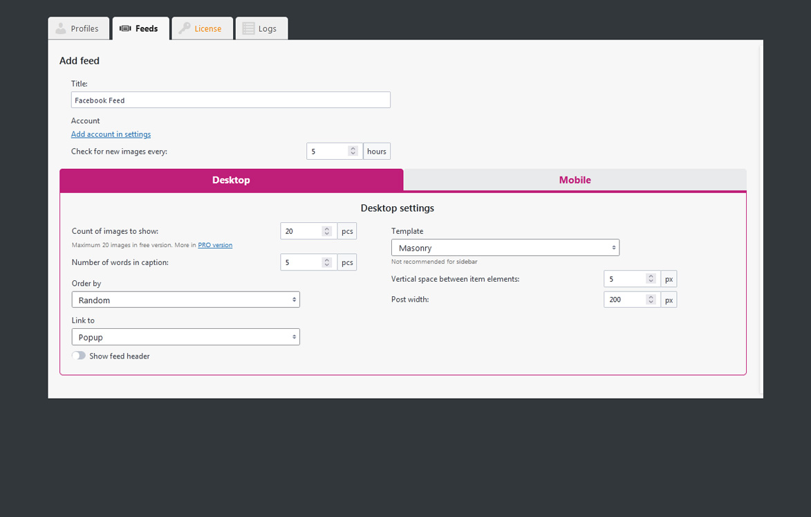Click the Post width stepper arrows

click(651, 300)
